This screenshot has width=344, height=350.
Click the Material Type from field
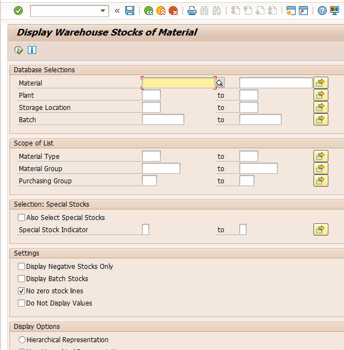tap(151, 156)
